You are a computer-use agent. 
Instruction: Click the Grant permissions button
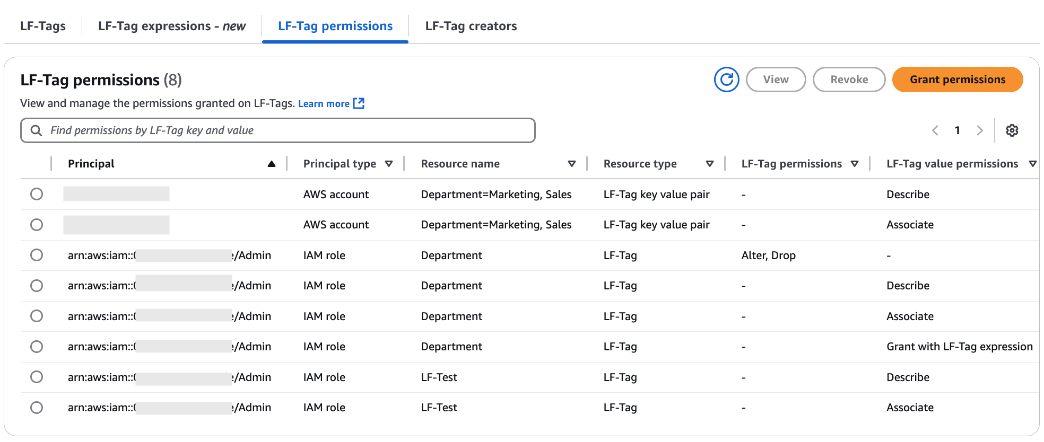click(957, 79)
